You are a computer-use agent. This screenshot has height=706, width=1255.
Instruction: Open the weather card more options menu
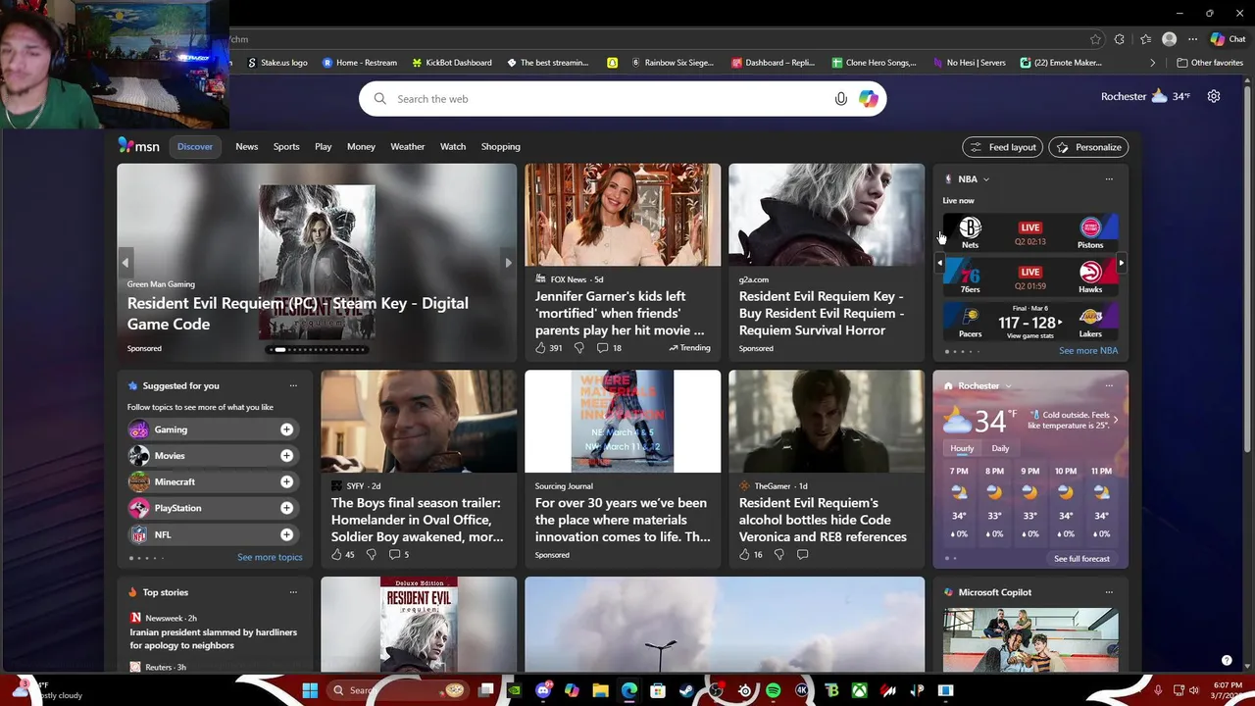pyautogui.click(x=1109, y=386)
